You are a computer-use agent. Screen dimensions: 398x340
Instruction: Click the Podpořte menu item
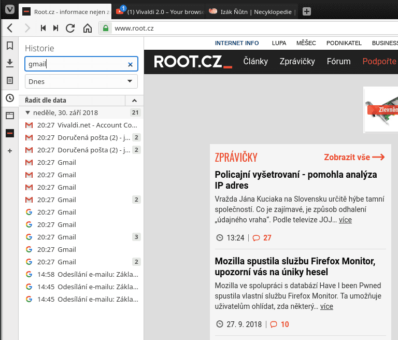tap(379, 61)
